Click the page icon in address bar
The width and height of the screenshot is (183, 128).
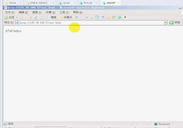pyautogui.click(x=18, y=23)
